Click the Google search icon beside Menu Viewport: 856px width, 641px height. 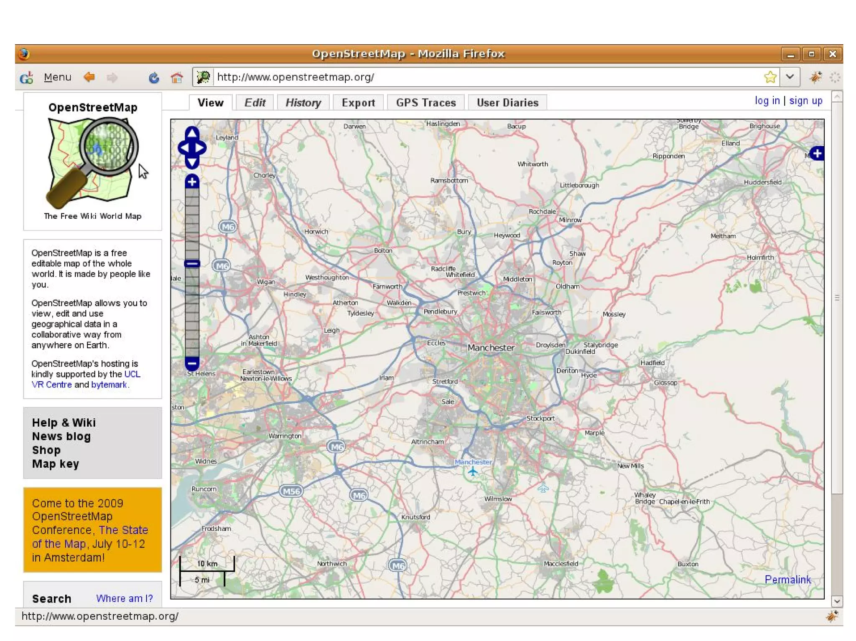[x=27, y=77]
